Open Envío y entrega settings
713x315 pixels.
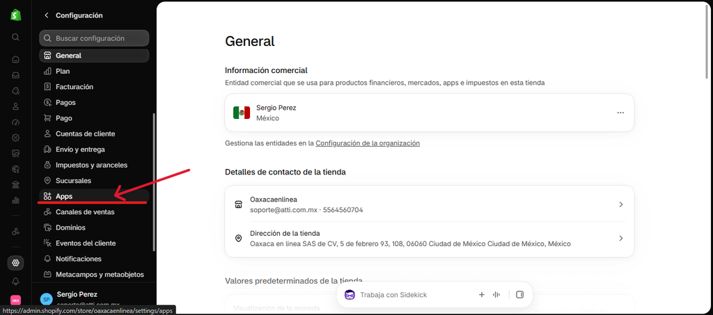tap(94, 150)
